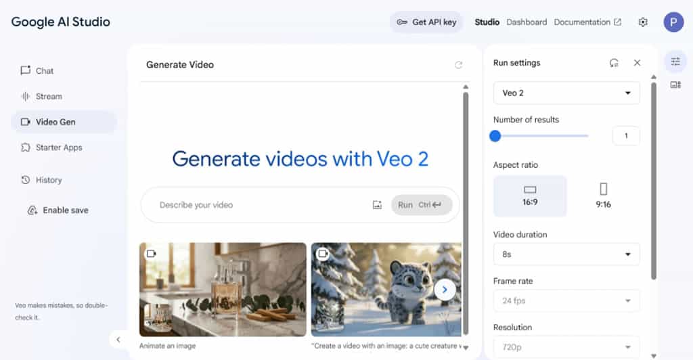Click the scroll down arrow of main panel
The width and height of the screenshot is (693, 360).
pos(466,347)
